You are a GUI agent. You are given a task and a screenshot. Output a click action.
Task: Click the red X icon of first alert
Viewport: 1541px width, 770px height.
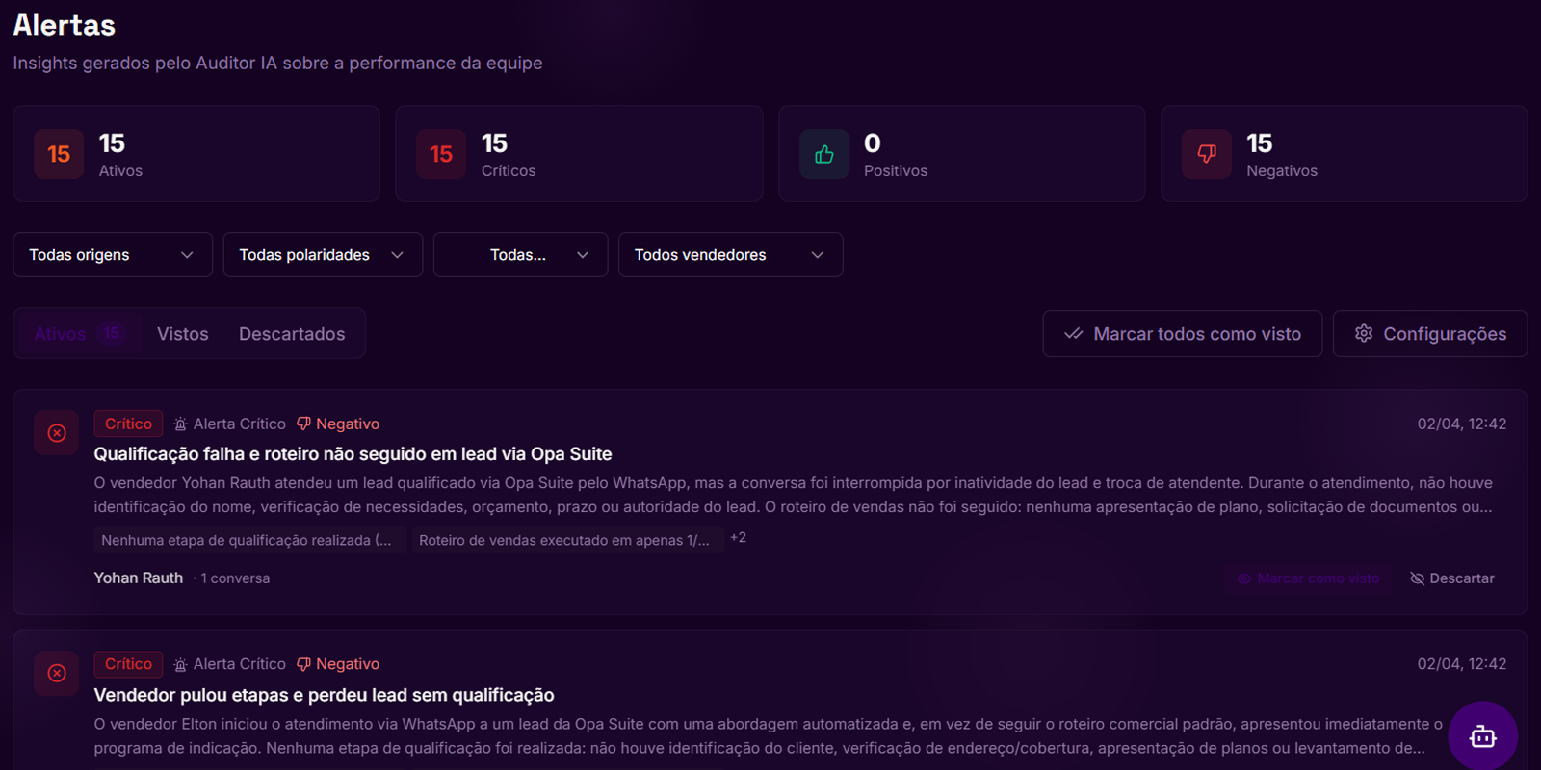pyautogui.click(x=57, y=433)
